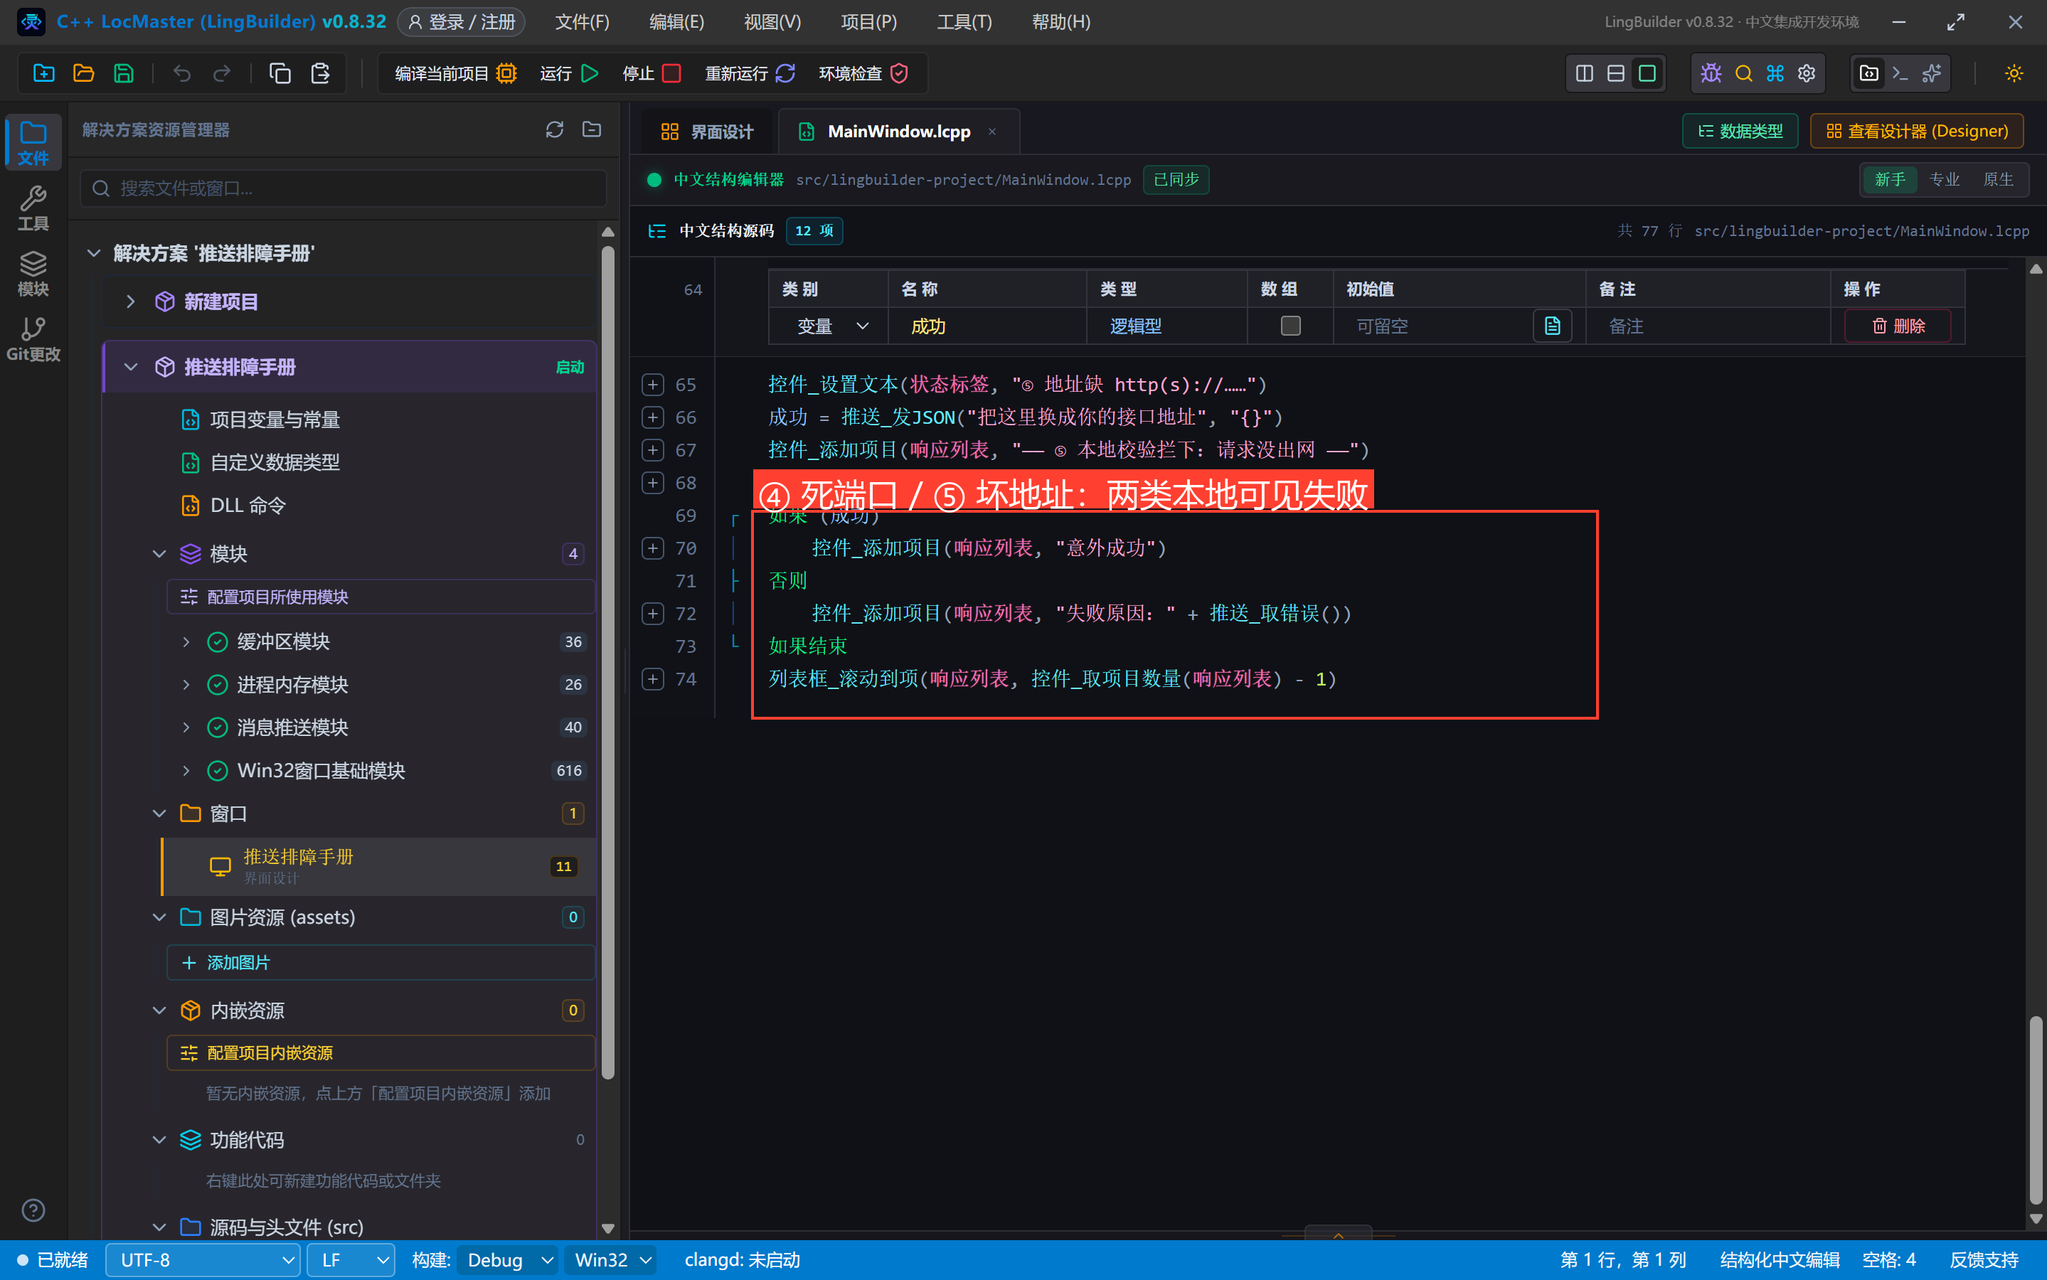Open the 文件(F) menu
Viewport: 2047px width, 1280px height.
(582, 22)
